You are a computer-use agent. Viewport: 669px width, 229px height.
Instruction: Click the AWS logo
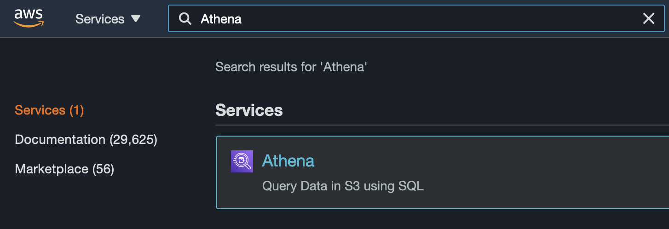pos(29,18)
